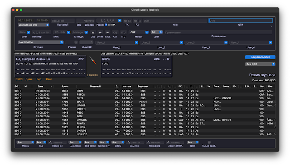Open the Месяц filter dropdown
Image resolution: width=290 pixels, height=166 pixels.
click(25, 142)
